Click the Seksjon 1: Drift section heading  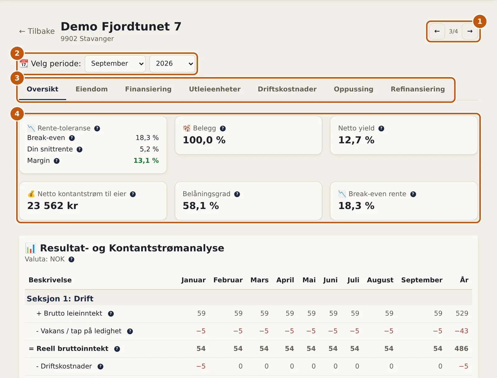[x=60, y=299]
